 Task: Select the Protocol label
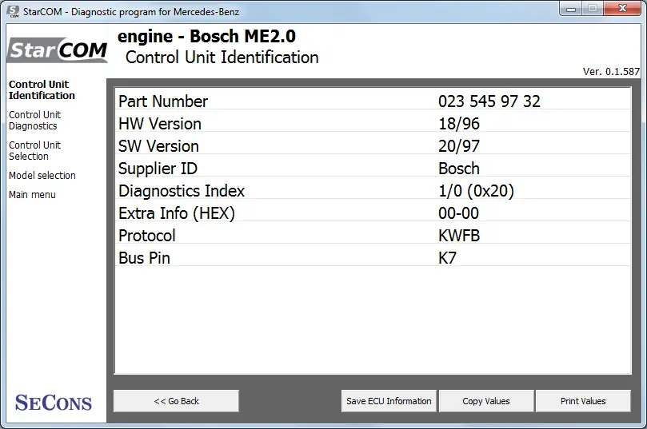pos(147,236)
